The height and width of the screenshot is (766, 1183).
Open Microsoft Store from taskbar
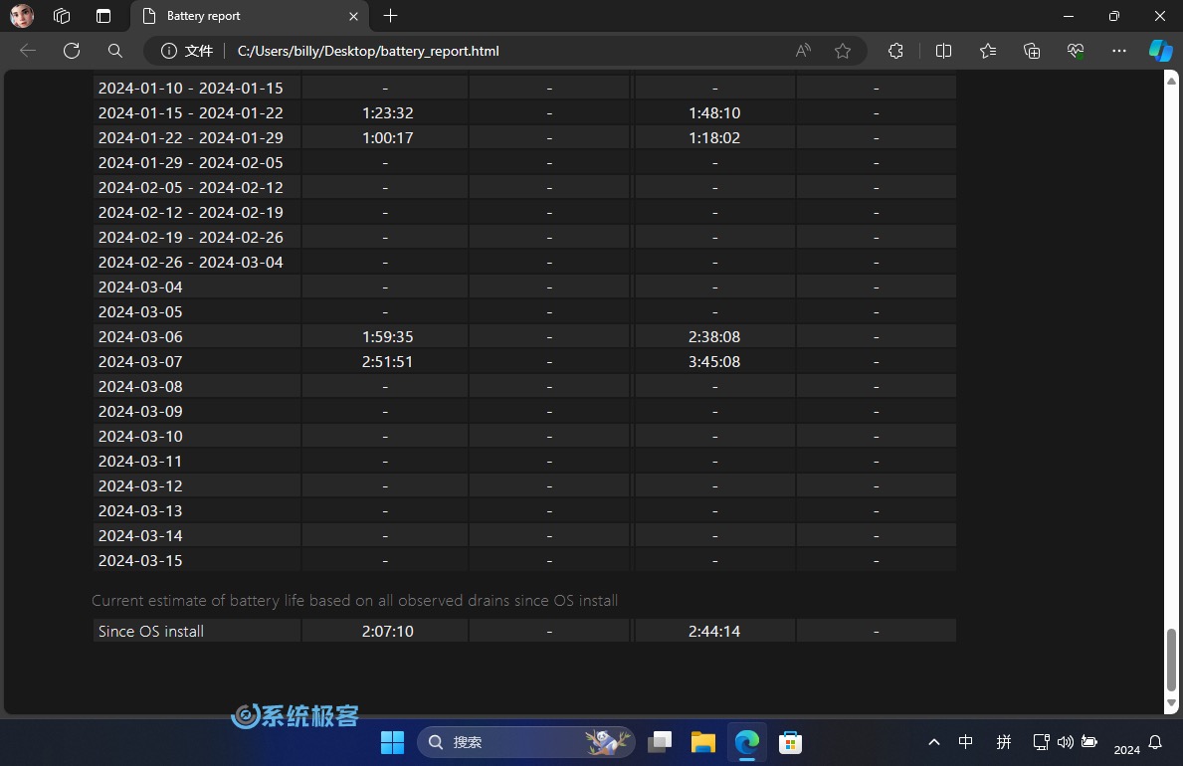tap(790, 742)
